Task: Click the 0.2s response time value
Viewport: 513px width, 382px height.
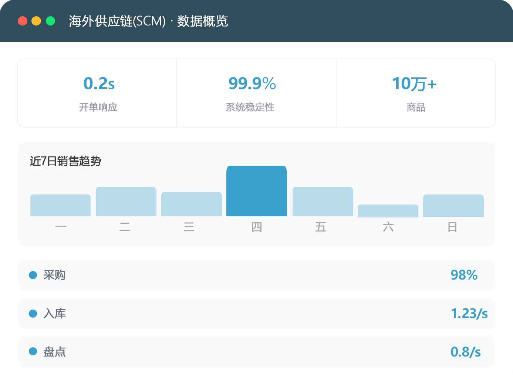Action: [99, 84]
